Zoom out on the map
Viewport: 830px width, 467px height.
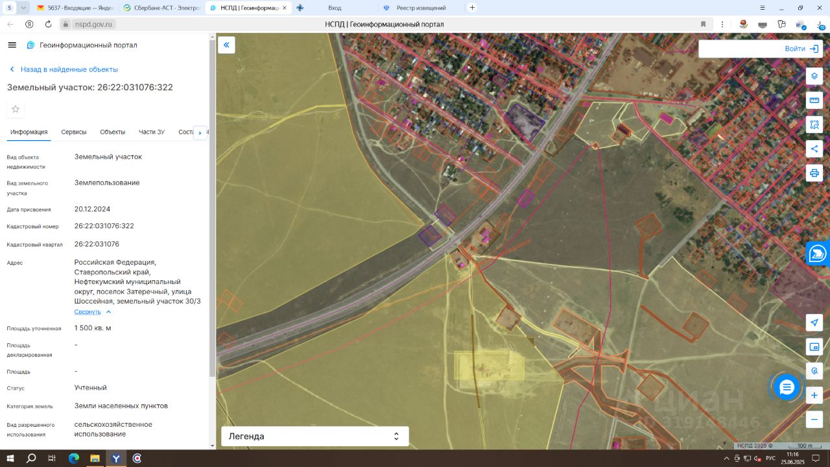814,420
